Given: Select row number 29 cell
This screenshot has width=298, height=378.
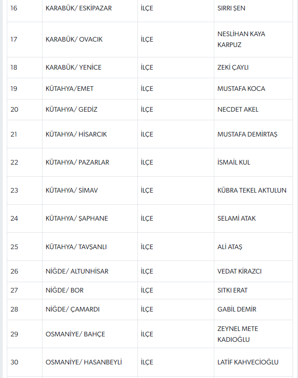Looking at the screenshot, I should pos(24,334).
